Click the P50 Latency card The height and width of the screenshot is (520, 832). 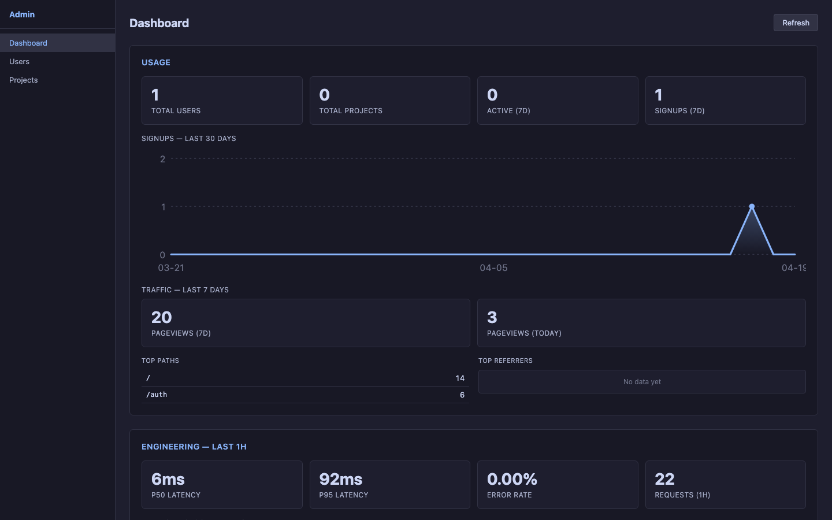click(222, 485)
